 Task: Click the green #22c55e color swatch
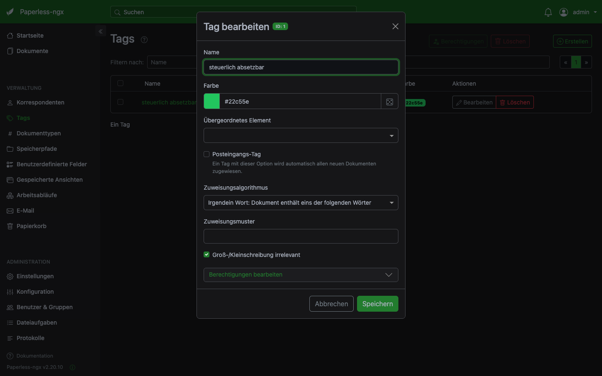pyautogui.click(x=212, y=101)
